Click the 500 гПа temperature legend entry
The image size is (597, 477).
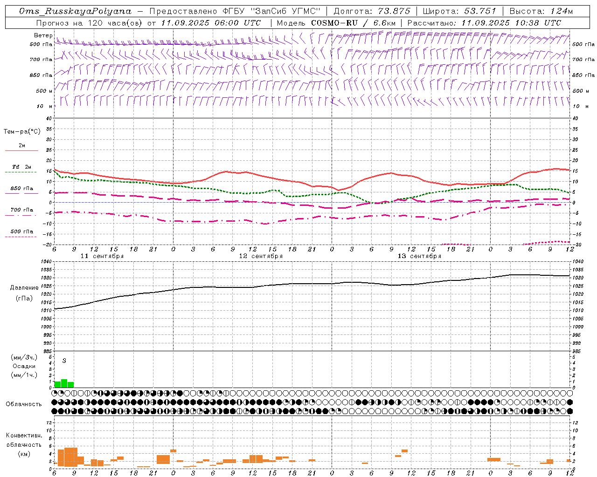(22, 232)
